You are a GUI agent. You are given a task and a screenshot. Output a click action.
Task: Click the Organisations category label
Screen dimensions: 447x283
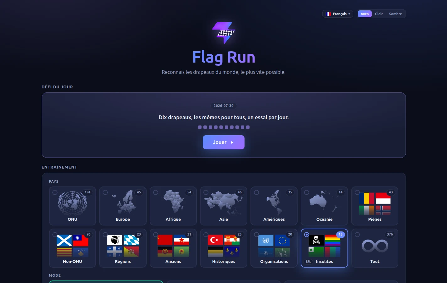pos(274,262)
